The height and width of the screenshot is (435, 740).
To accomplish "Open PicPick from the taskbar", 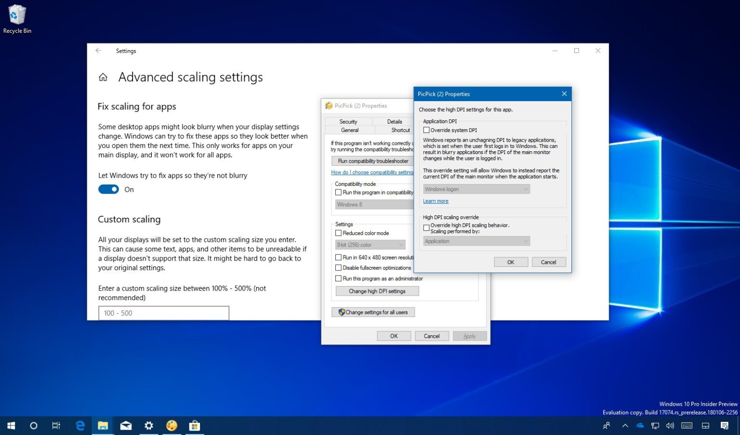I will pos(172,425).
